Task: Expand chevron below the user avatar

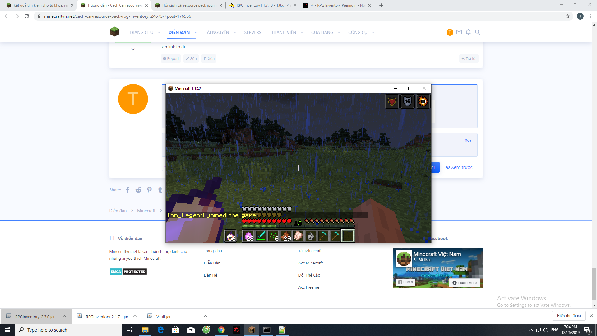Action: coord(133,49)
